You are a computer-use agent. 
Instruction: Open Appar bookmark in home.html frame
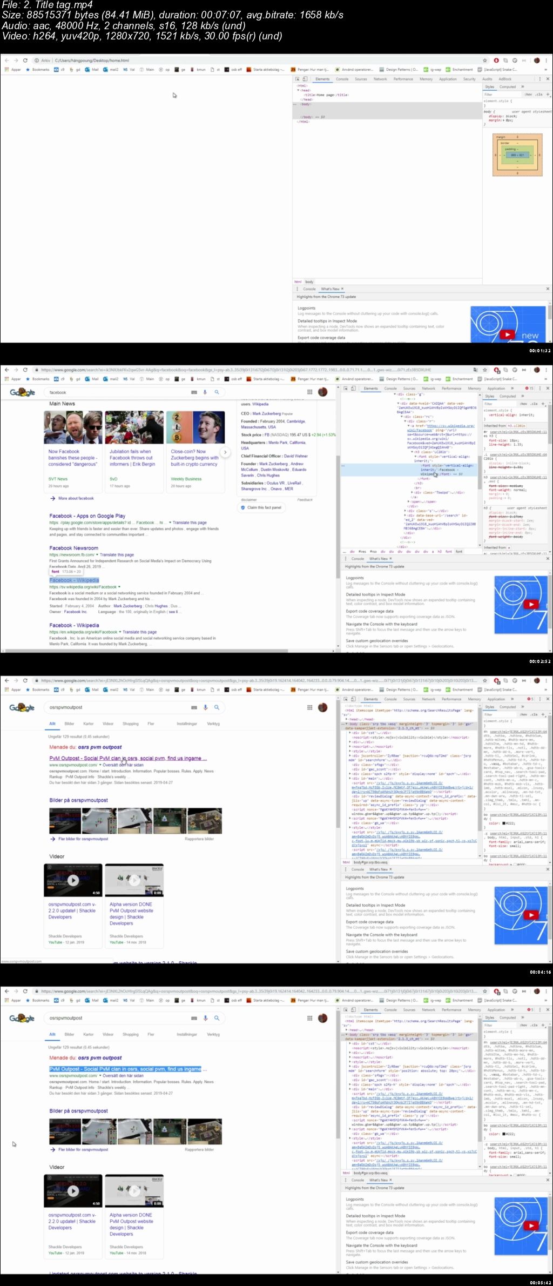(13, 70)
